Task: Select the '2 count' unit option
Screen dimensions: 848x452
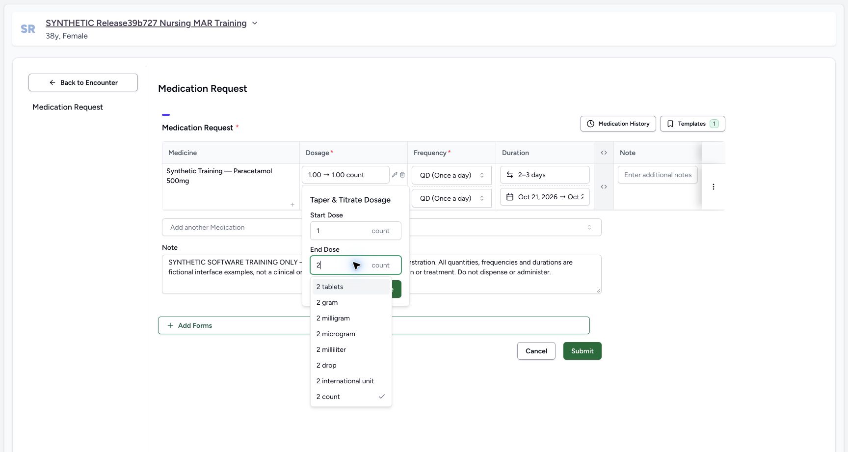Action: point(351,397)
